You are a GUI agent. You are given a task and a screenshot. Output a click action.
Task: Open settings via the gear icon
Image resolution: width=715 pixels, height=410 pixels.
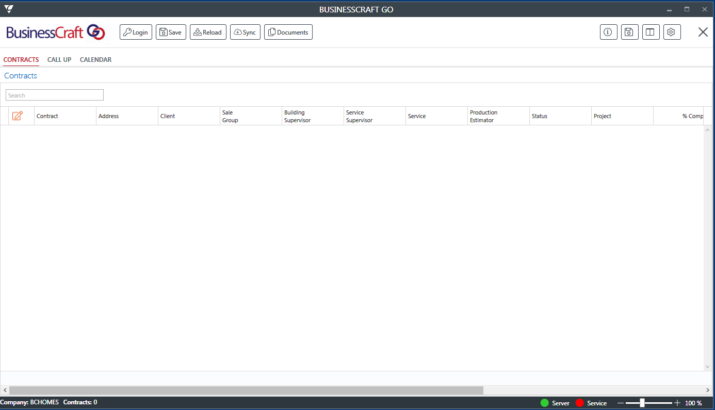(x=672, y=32)
